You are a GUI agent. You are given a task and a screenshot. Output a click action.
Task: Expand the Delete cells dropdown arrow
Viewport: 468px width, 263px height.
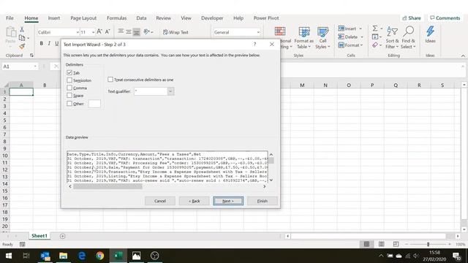[x=362, y=37]
